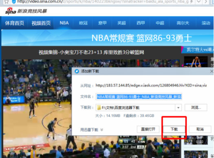Go to 体育首页 tab
The image size is (214, 158).
(15, 23)
